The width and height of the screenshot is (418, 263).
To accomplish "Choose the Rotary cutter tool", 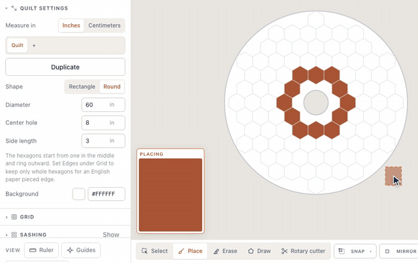I will (303, 251).
